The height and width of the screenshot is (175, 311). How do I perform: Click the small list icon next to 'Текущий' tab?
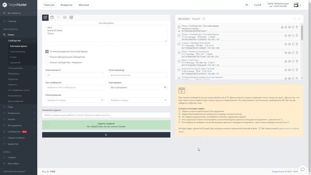tap(204, 19)
